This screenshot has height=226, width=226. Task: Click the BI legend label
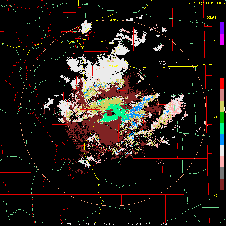(215, 184)
